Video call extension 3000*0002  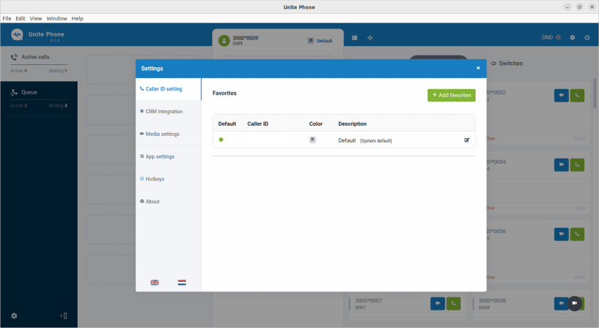[562, 96]
